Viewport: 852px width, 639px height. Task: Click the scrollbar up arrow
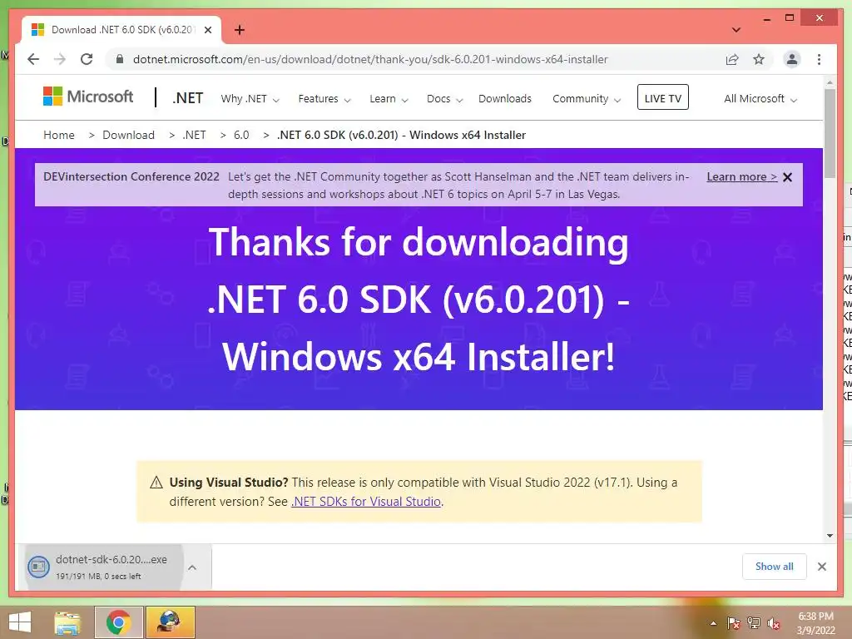click(830, 82)
